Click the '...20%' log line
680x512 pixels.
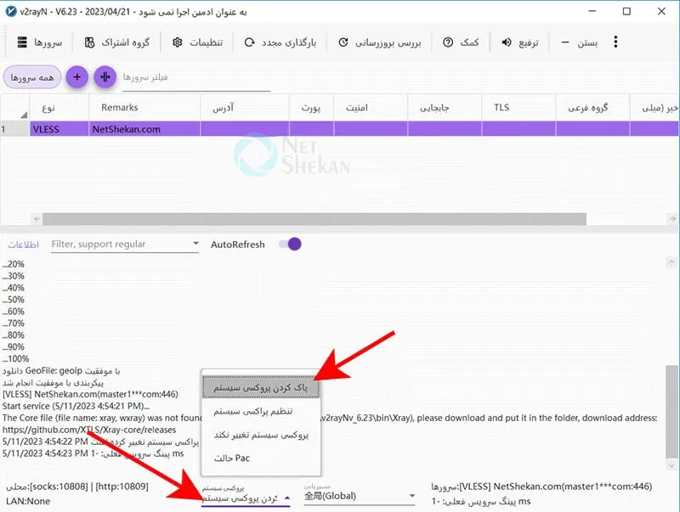click(14, 264)
